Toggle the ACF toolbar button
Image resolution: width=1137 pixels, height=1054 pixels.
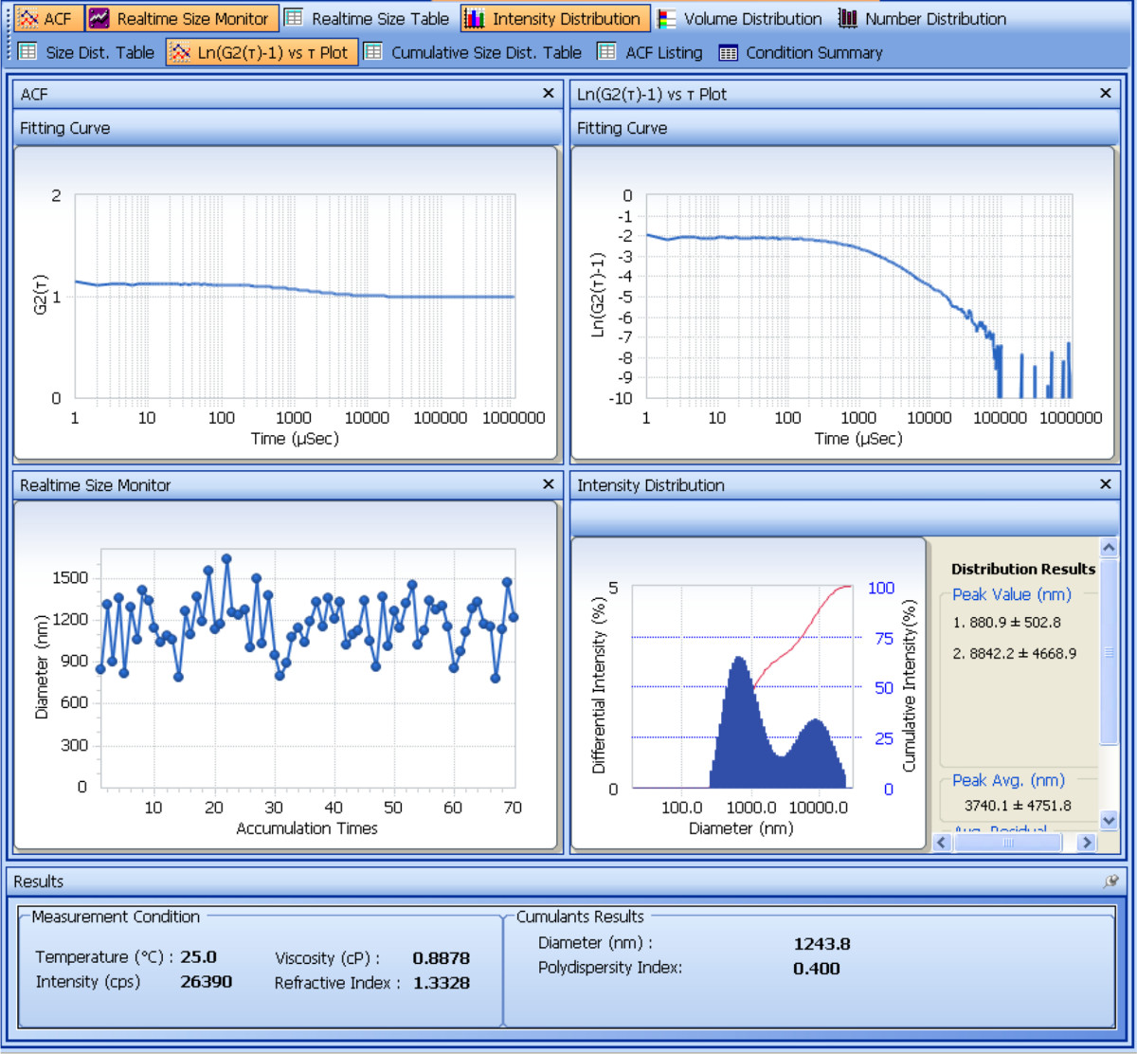point(47,19)
